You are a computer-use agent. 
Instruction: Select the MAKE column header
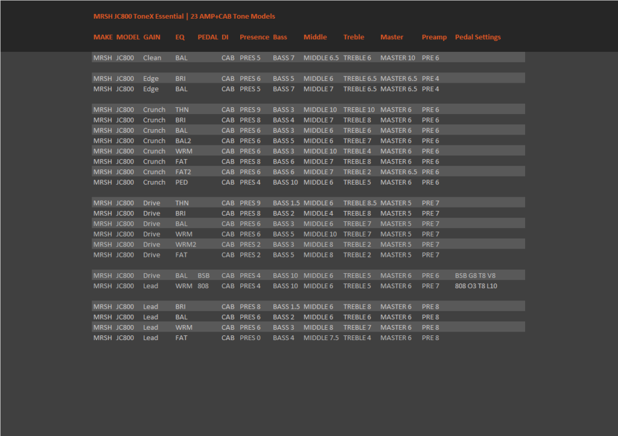(x=103, y=37)
